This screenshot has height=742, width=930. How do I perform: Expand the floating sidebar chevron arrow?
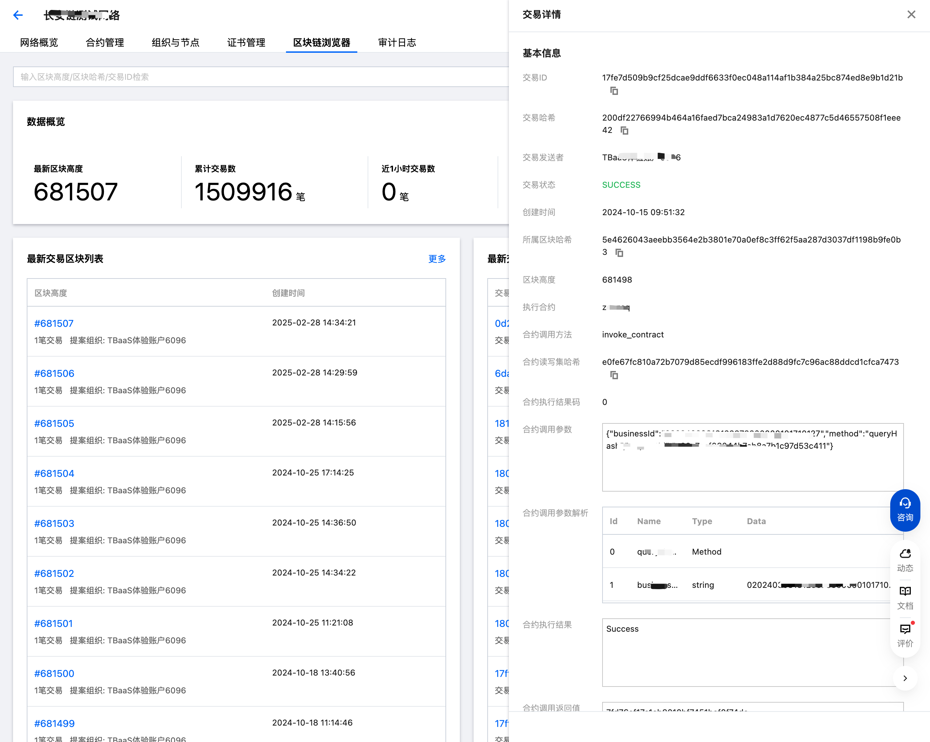click(905, 678)
